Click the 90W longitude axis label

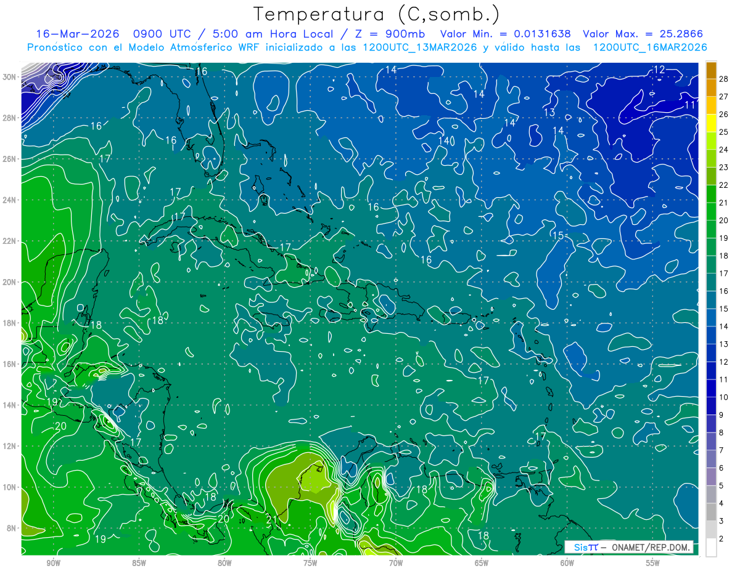(x=53, y=563)
